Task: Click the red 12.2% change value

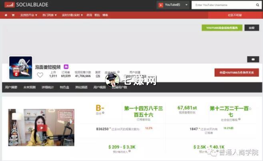Action: coord(149,128)
